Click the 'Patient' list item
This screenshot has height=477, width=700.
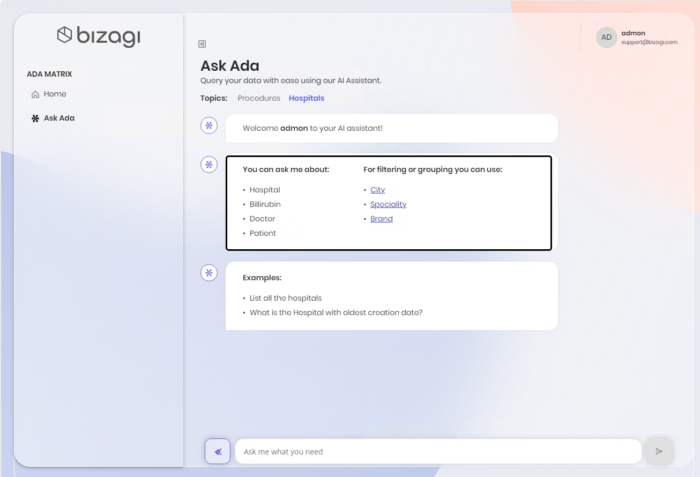(x=263, y=234)
